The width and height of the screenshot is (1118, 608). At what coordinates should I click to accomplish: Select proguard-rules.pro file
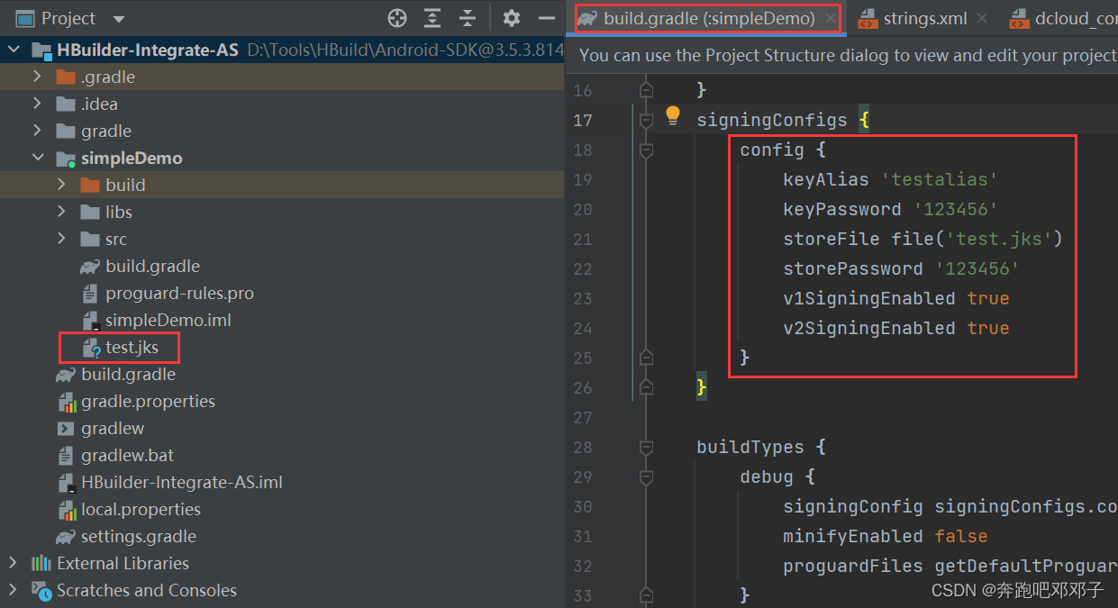[x=179, y=293]
